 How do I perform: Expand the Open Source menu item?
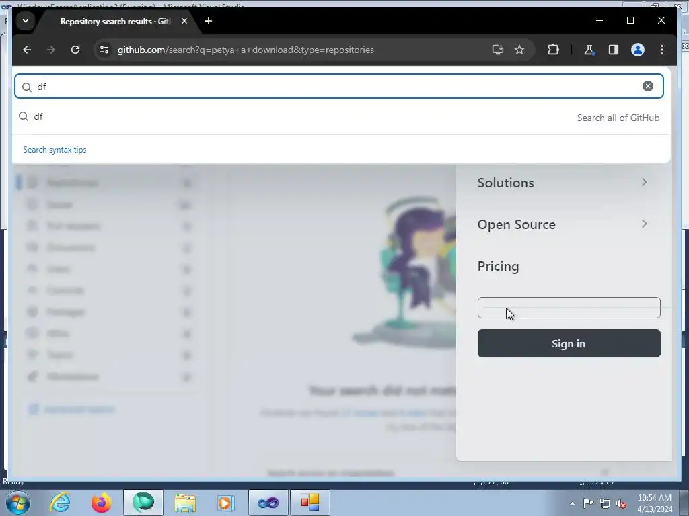coord(562,224)
